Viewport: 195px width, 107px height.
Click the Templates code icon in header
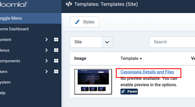(69, 4)
